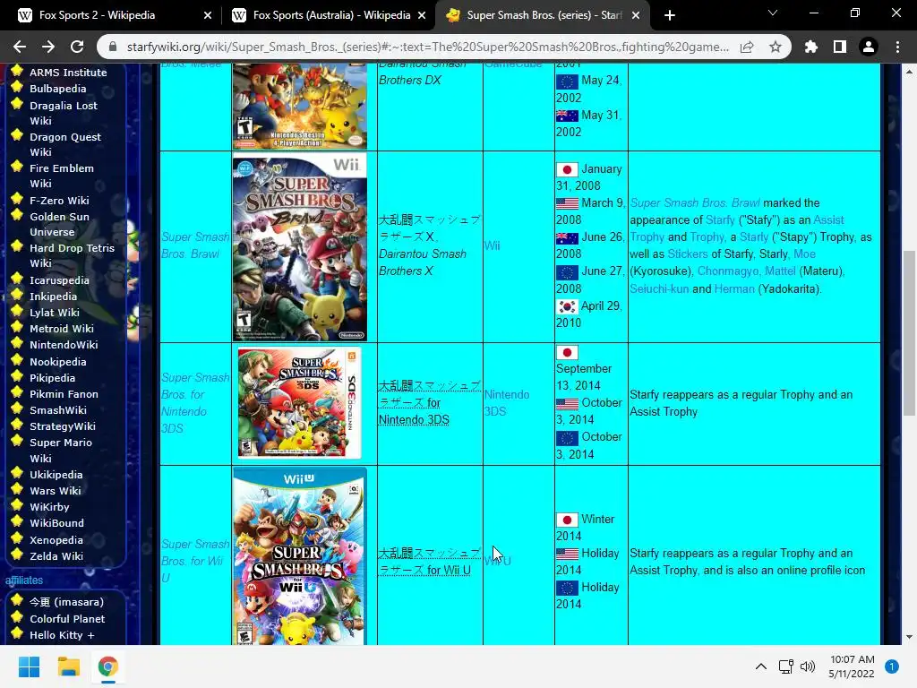Open Super Smash Bros. for Wii U cover
The image size is (917, 688).
coord(299,556)
